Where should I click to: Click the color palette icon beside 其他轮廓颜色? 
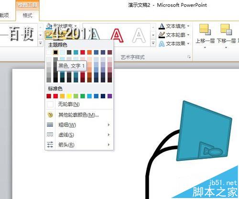click(x=50, y=115)
